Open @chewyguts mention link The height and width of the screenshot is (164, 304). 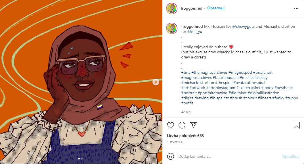click(x=243, y=27)
